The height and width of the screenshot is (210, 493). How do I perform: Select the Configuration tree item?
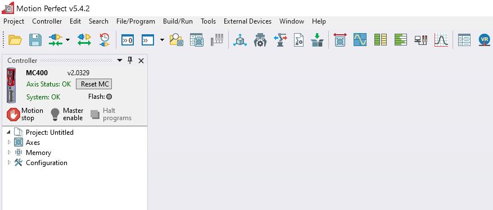pos(47,163)
